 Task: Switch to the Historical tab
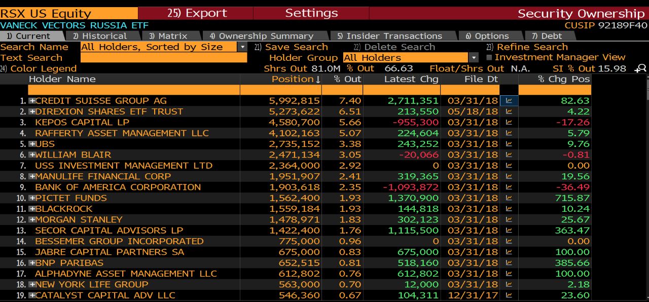point(103,36)
